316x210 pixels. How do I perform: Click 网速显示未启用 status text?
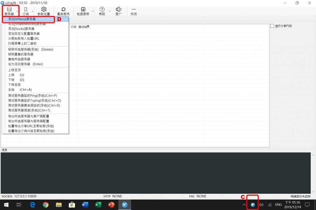tap(301, 196)
